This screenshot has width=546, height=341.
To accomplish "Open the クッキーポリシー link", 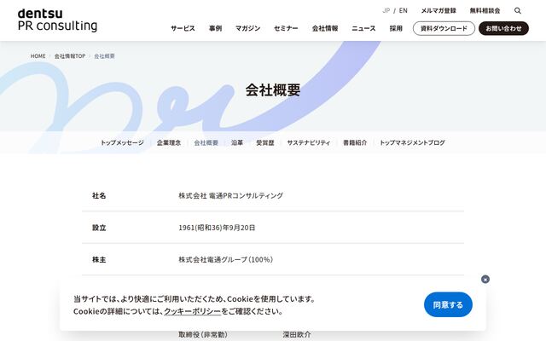I will pyautogui.click(x=192, y=311).
